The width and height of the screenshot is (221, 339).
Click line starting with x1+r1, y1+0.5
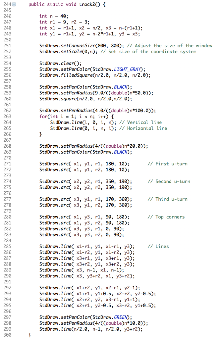coord(98,294)
